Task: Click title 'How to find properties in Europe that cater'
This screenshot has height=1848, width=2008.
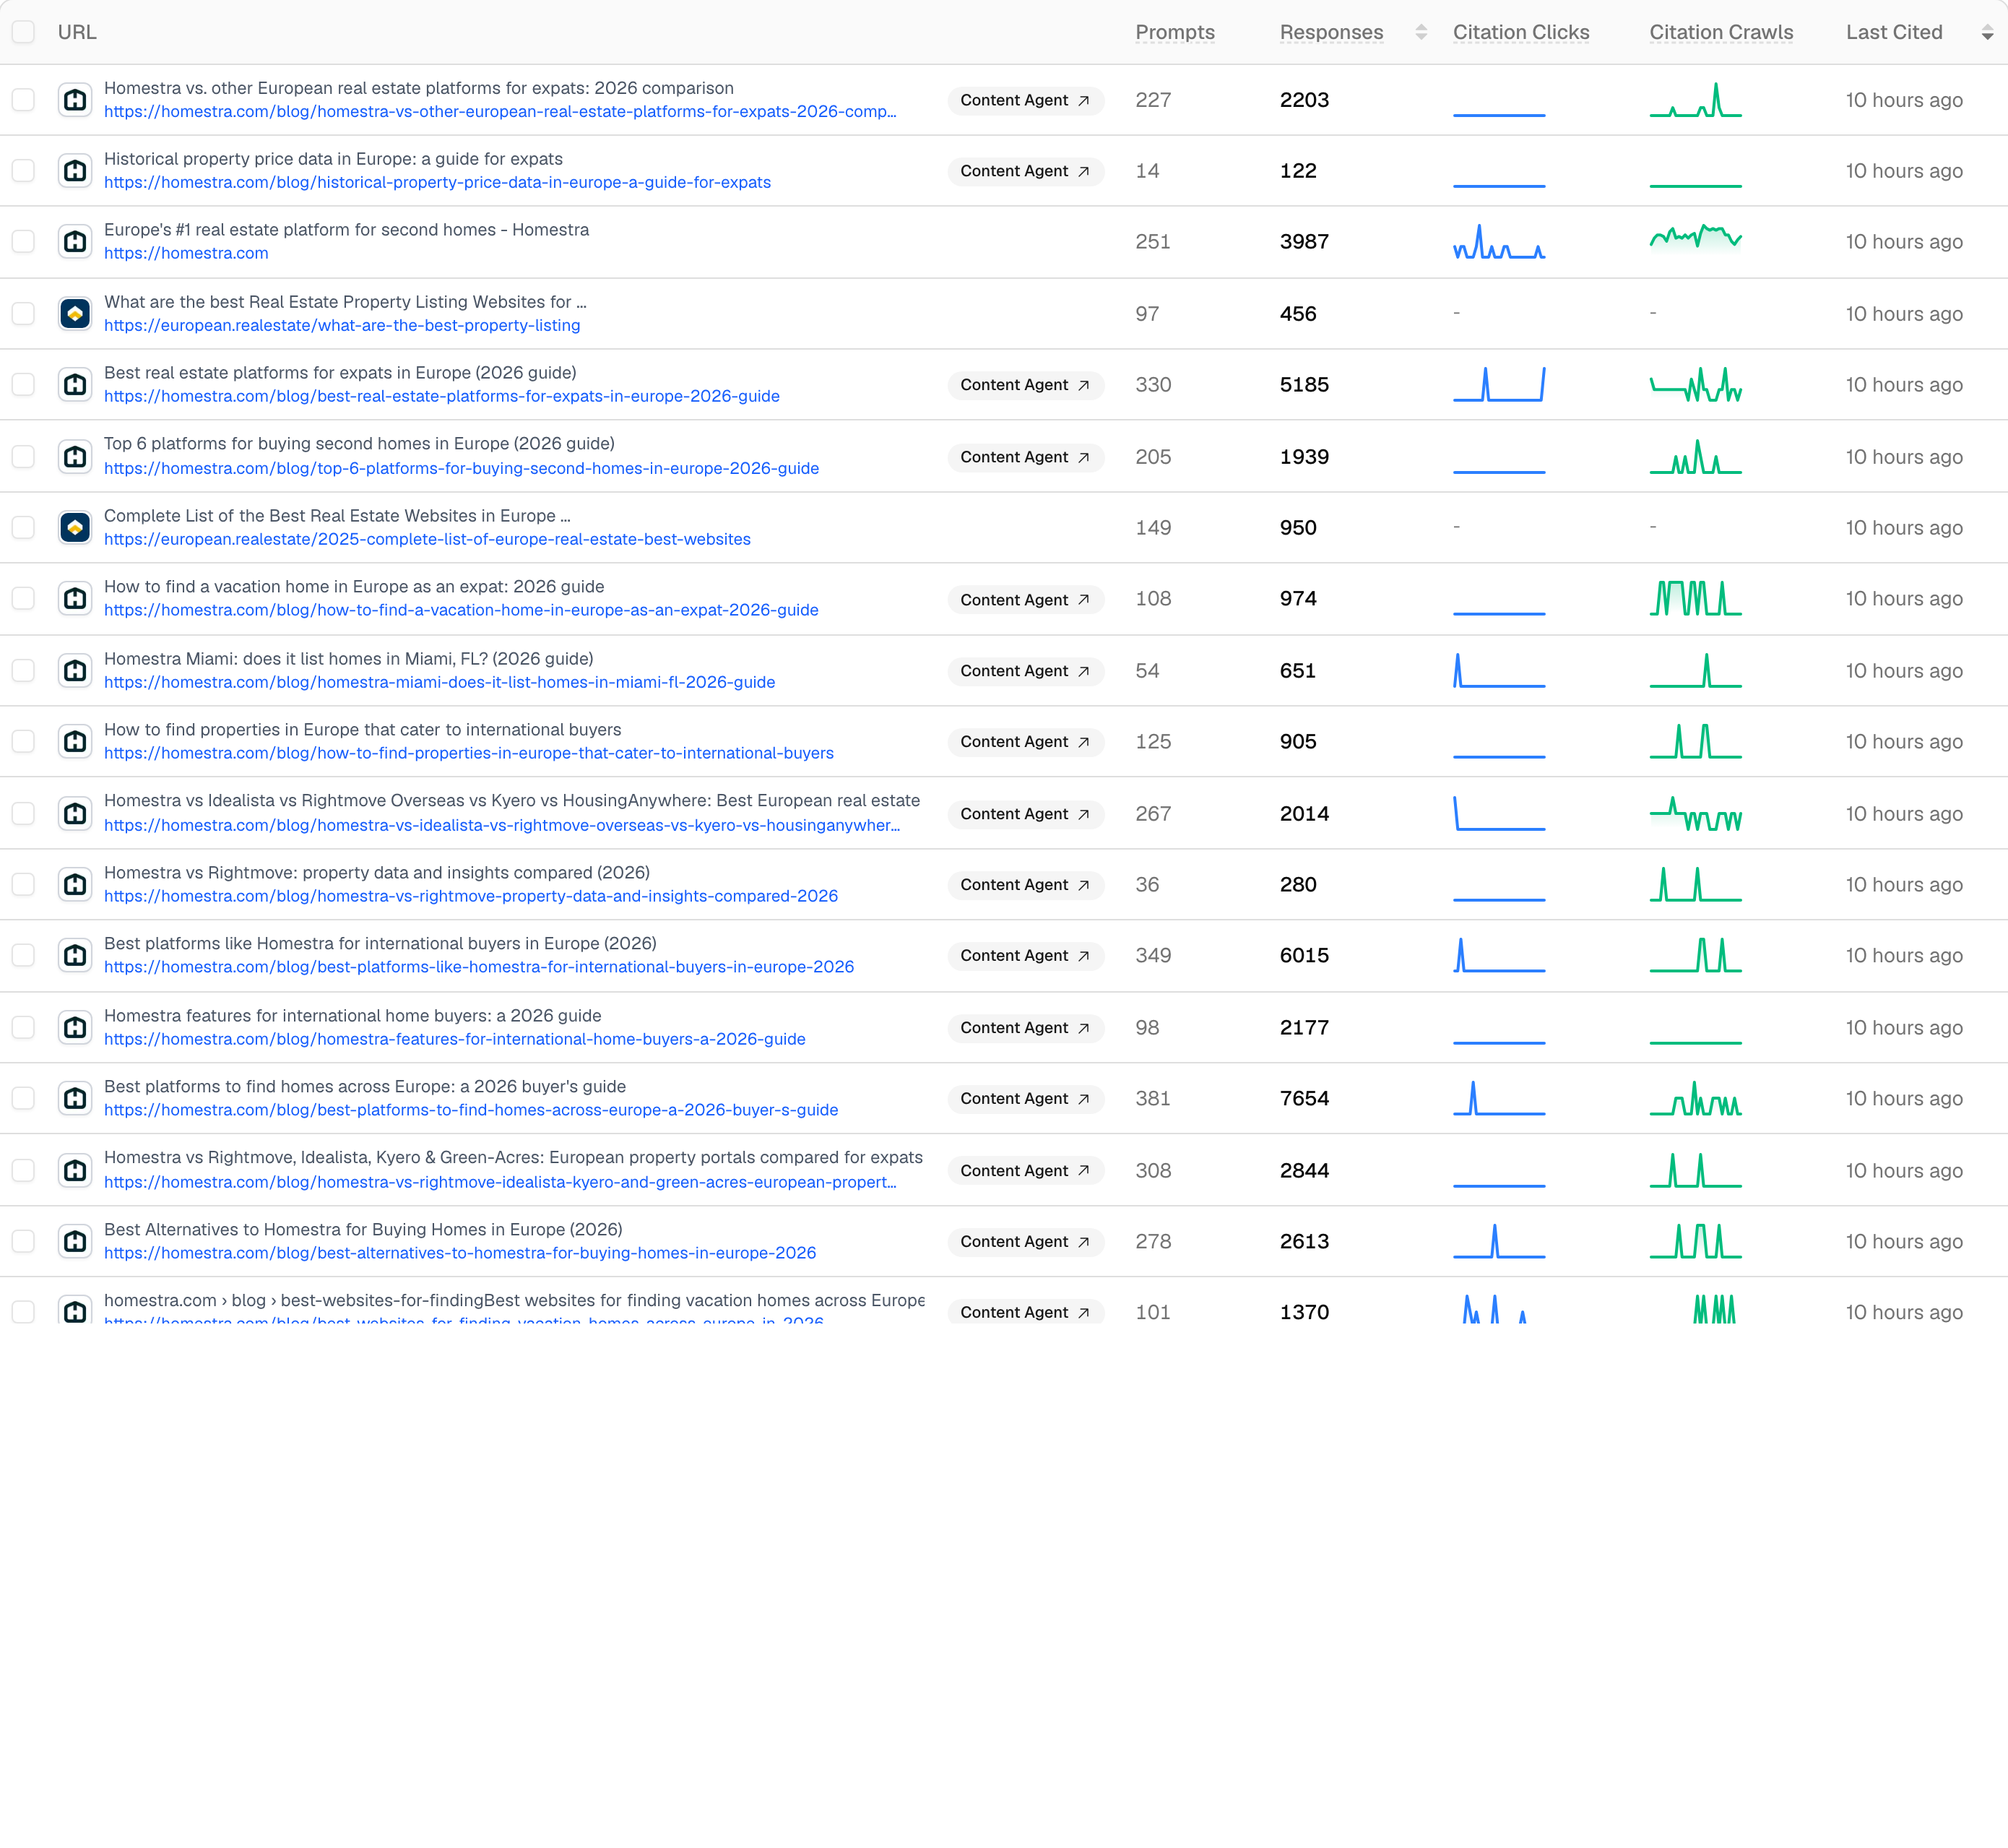Action: click(362, 730)
